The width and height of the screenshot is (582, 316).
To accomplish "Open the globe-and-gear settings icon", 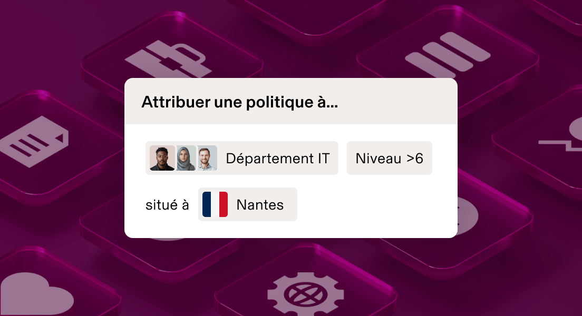I will (306, 293).
